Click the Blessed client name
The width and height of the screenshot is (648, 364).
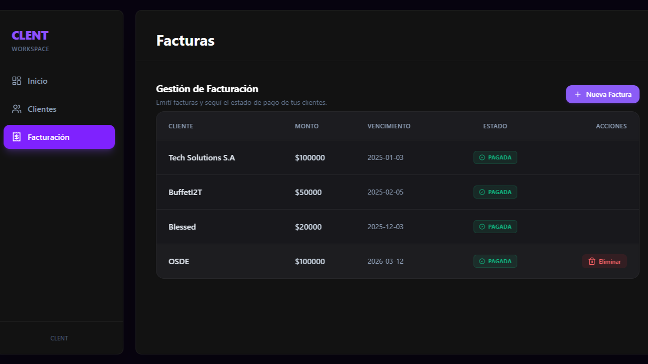(182, 227)
